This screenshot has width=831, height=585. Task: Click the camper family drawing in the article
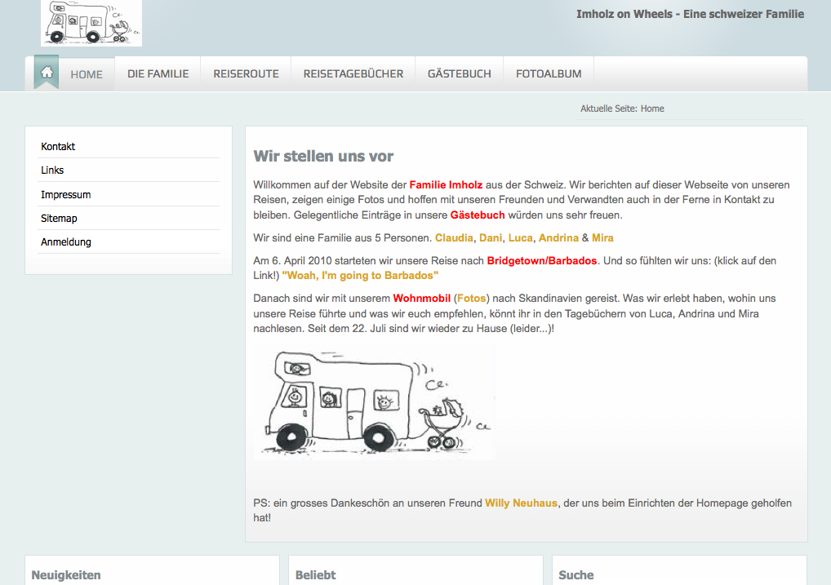(374, 401)
